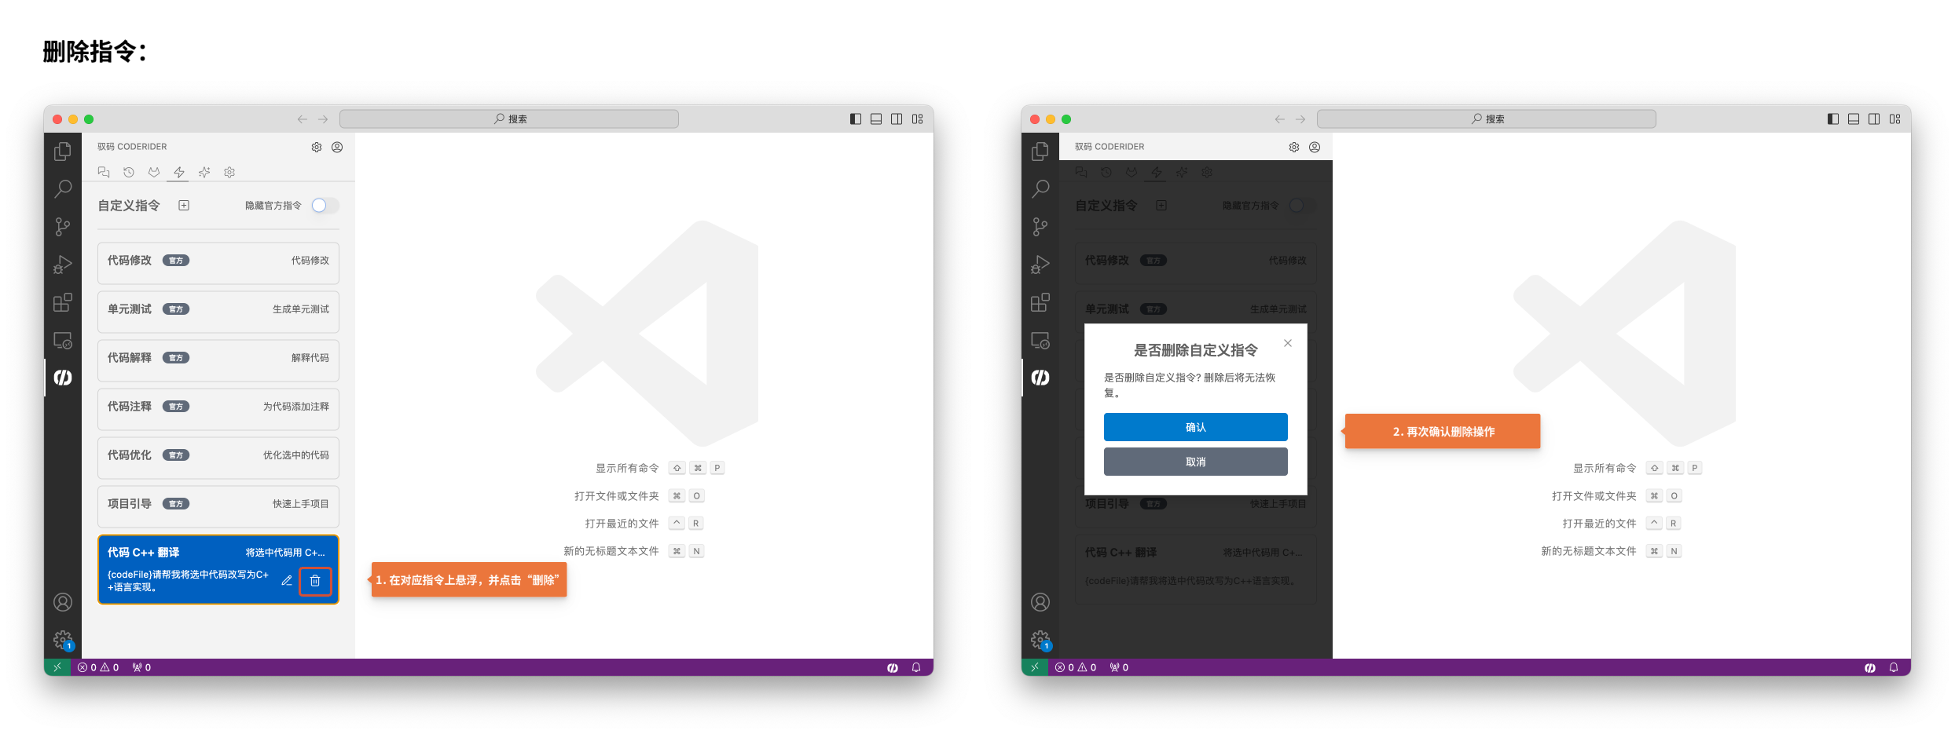1955x734 pixels.
Task: Open notifications bell in right window status bar
Action: pyautogui.click(x=1894, y=667)
